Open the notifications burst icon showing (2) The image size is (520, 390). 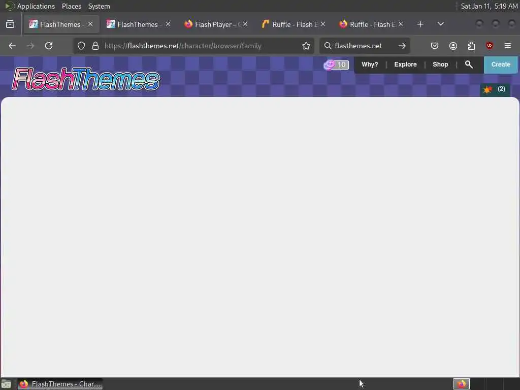coord(495,89)
